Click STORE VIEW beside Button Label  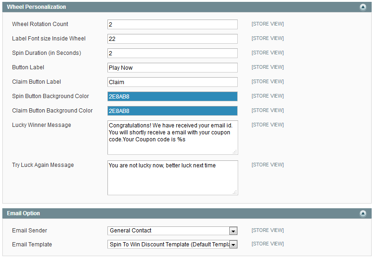267,67
